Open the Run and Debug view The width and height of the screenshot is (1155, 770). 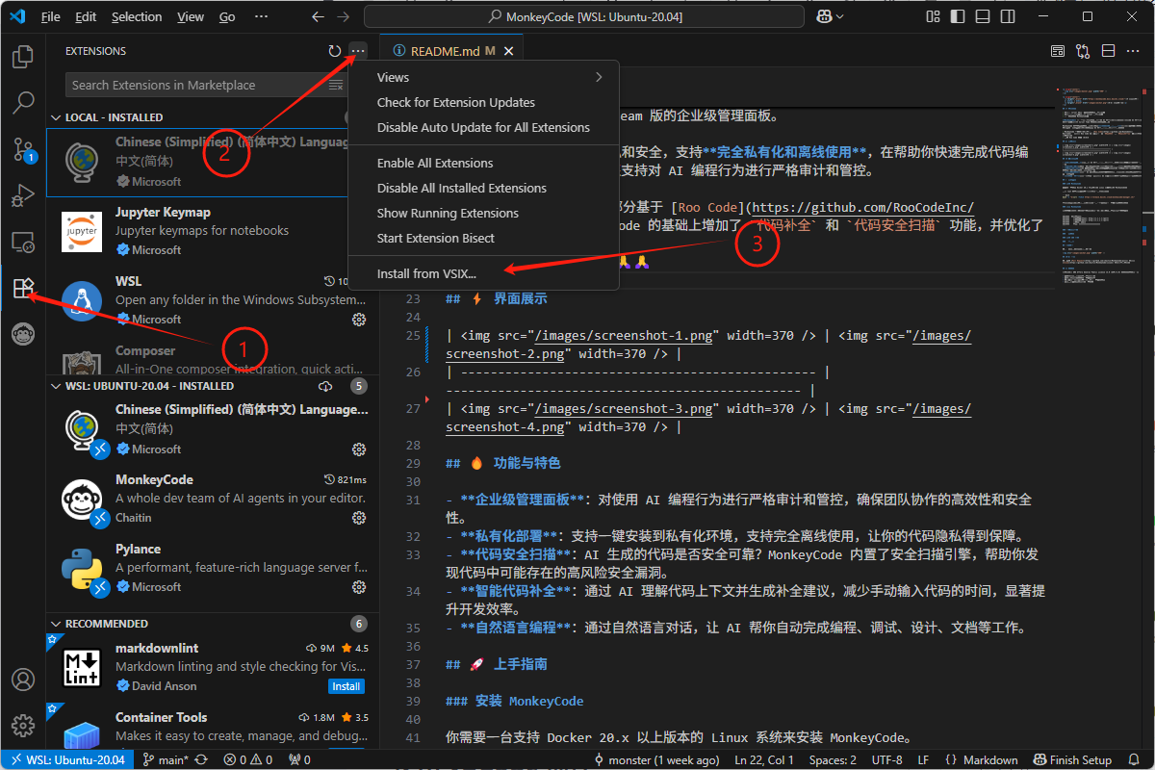(22, 195)
